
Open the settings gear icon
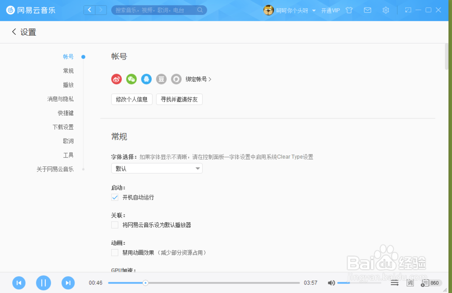(x=386, y=10)
